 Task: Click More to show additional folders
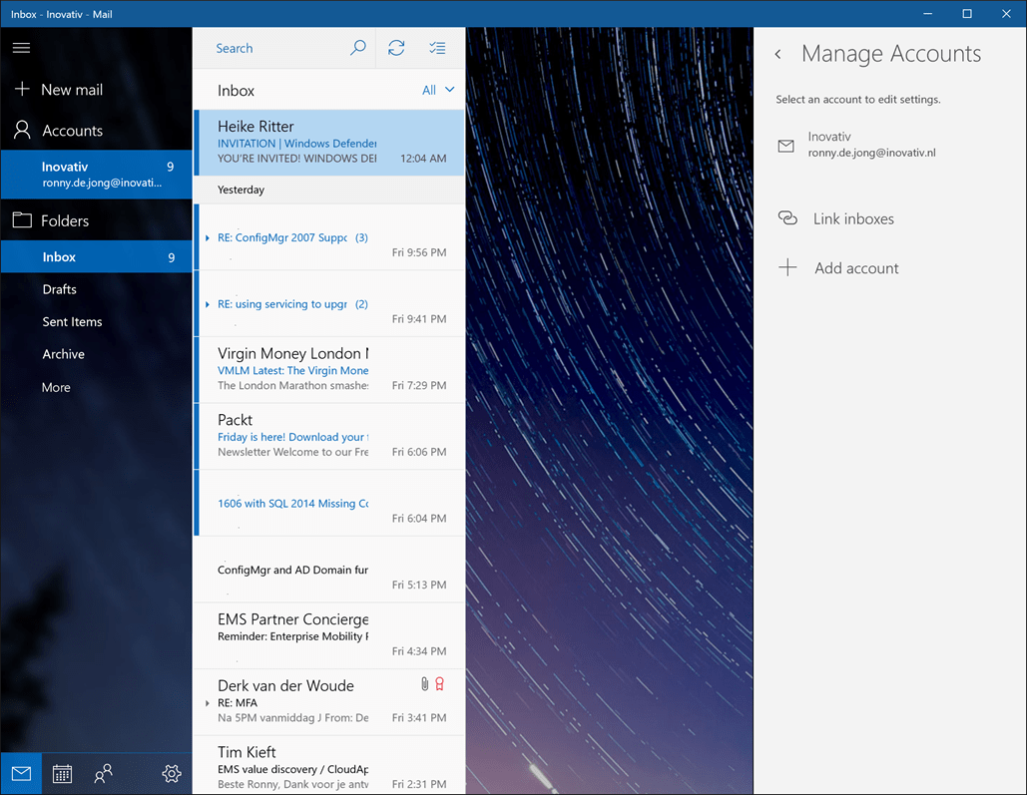(x=55, y=387)
